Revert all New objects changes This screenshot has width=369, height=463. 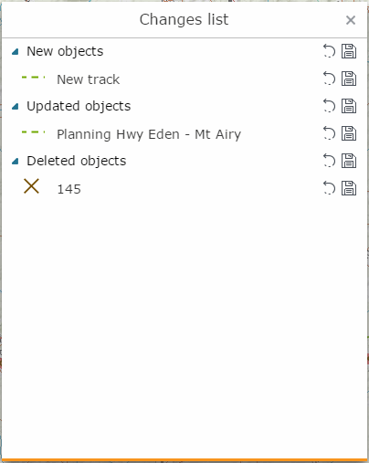coord(329,51)
